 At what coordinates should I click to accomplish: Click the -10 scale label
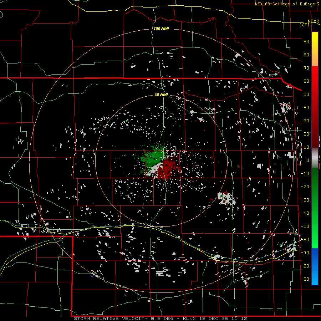[x=305, y=174]
